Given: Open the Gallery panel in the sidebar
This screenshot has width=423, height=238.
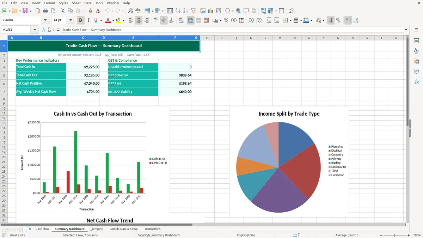Looking at the screenshot, I should [416, 61].
